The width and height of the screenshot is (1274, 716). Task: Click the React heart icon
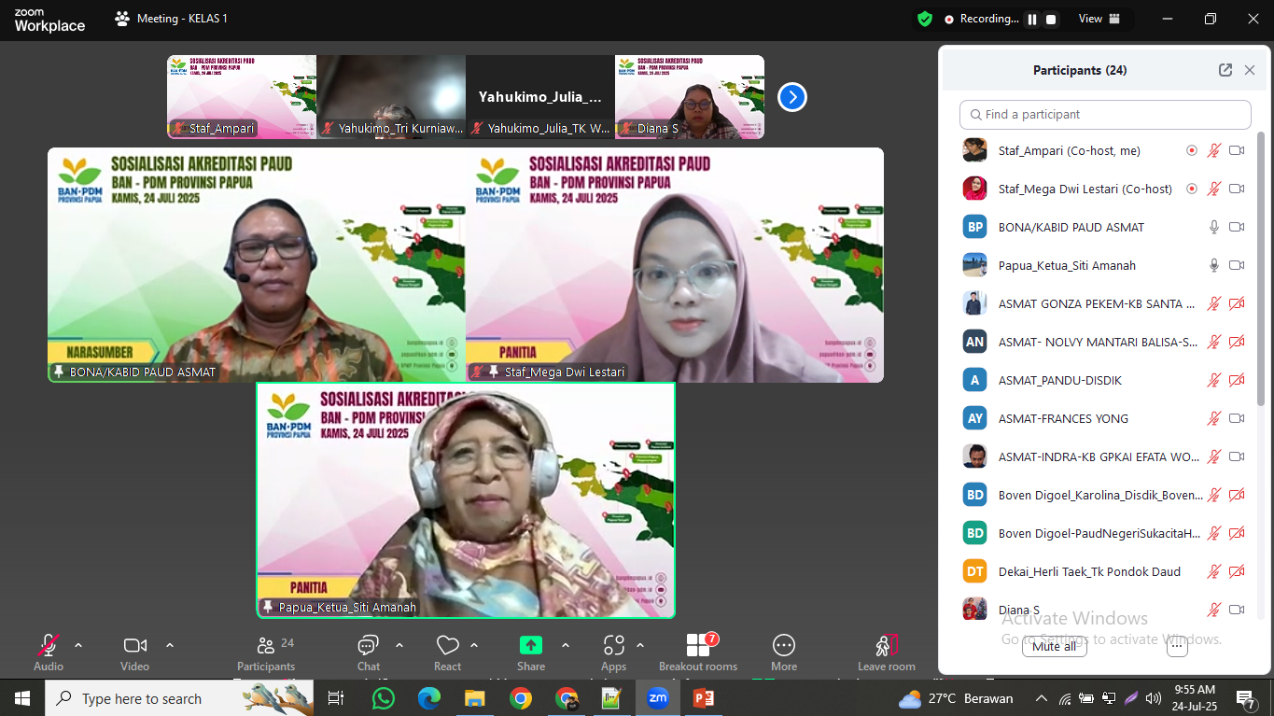coord(448,646)
